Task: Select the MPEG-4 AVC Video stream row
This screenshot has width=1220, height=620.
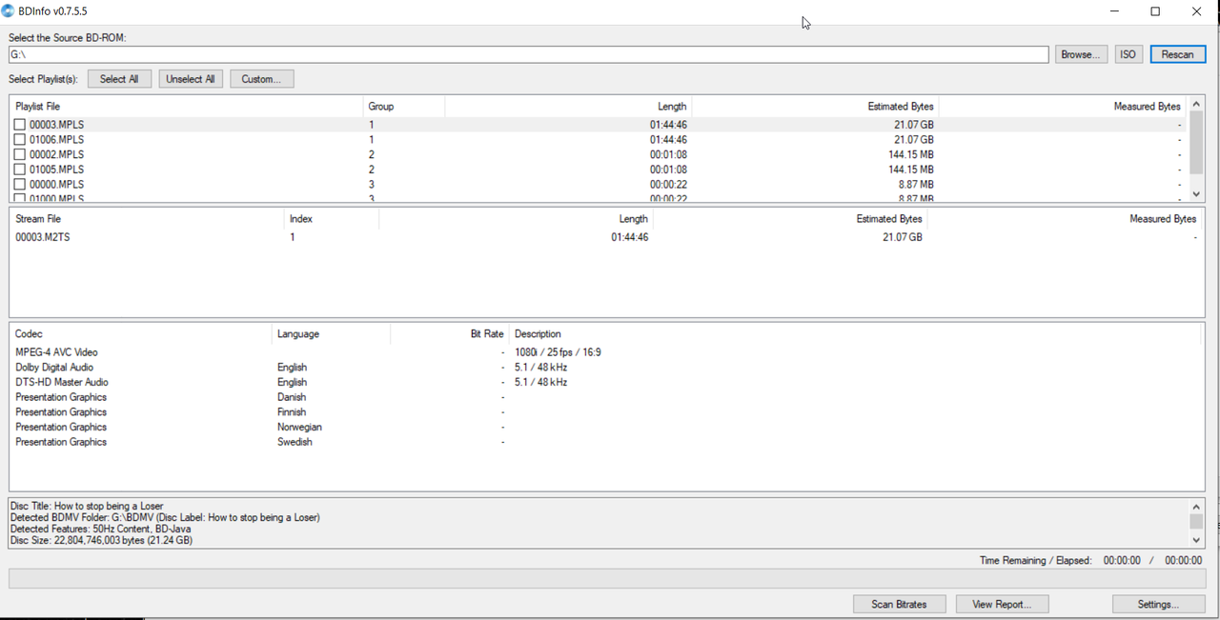Action: point(606,352)
